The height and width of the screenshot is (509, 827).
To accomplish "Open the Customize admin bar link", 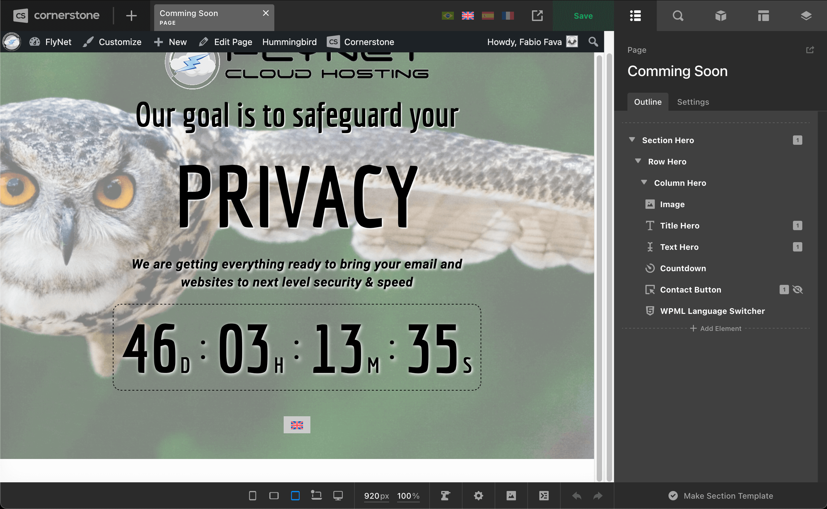I will (112, 42).
